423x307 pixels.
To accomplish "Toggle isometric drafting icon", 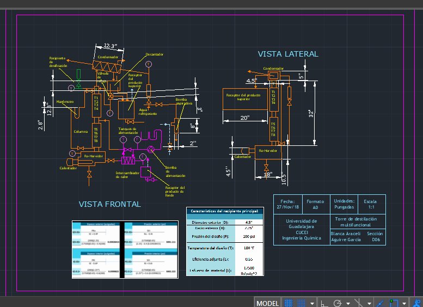I will click(x=359, y=303).
